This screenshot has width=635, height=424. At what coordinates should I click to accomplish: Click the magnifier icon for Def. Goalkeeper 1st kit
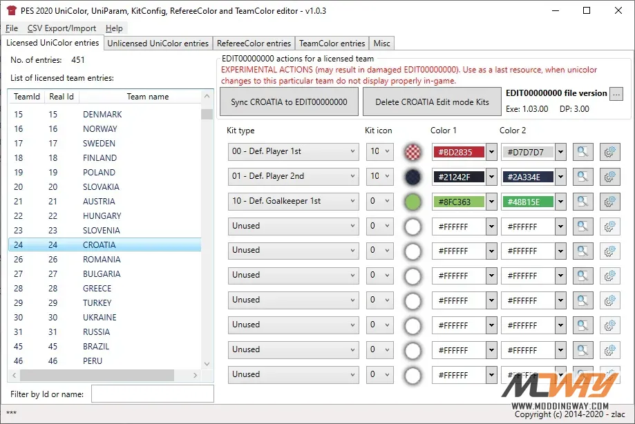582,202
